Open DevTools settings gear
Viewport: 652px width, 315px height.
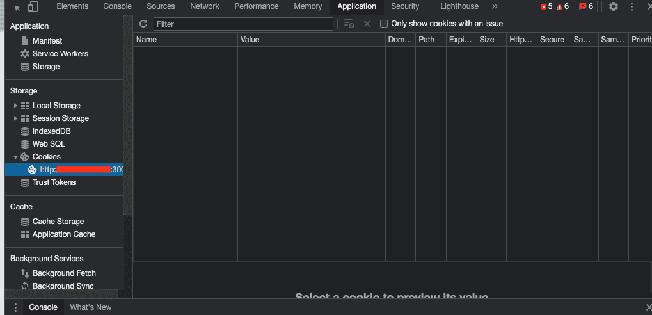point(614,6)
